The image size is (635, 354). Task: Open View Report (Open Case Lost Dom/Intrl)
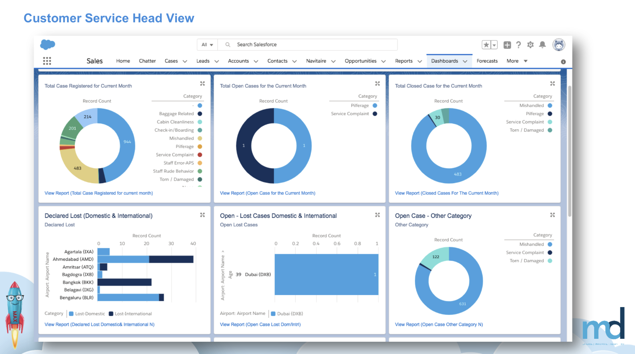(260, 325)
